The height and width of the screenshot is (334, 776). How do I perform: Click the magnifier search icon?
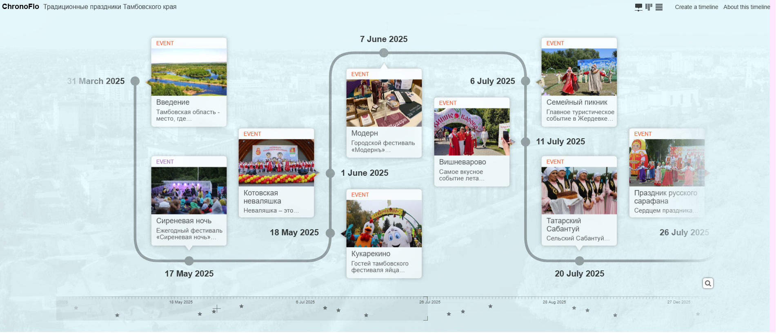(x=708, y=283)
